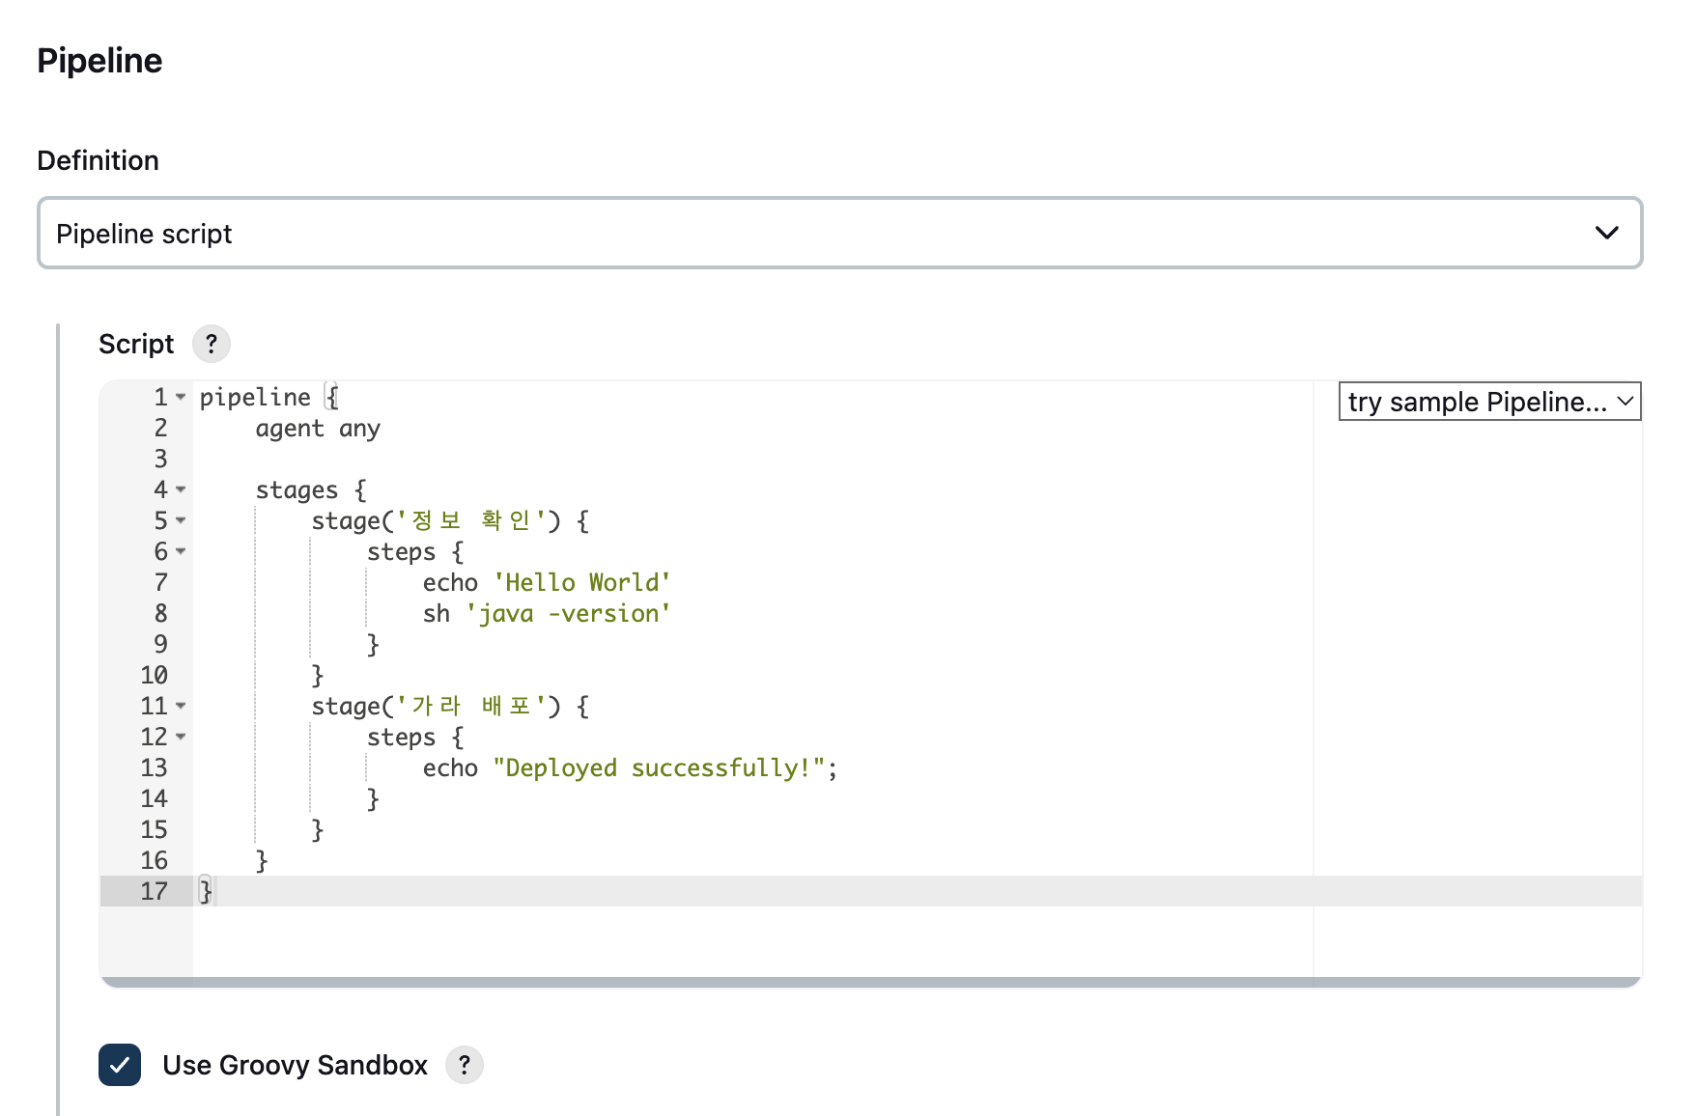This screenshot has height=1116, width=1696.
Task: Click the 'Use Groovy Sandbox' label
Action: 295,1065
